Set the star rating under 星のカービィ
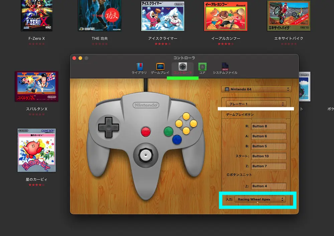 pos(36,185)
